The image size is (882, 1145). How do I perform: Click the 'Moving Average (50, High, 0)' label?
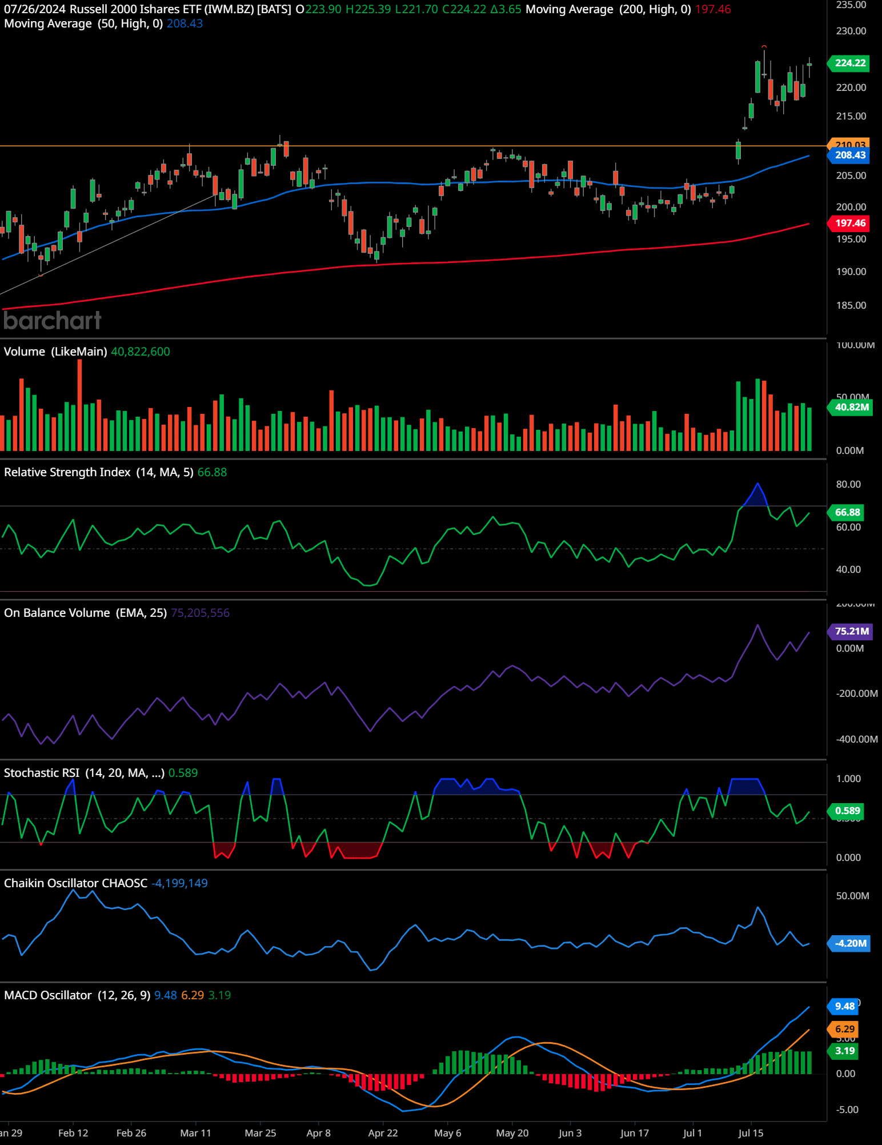(x=83, y=23)
